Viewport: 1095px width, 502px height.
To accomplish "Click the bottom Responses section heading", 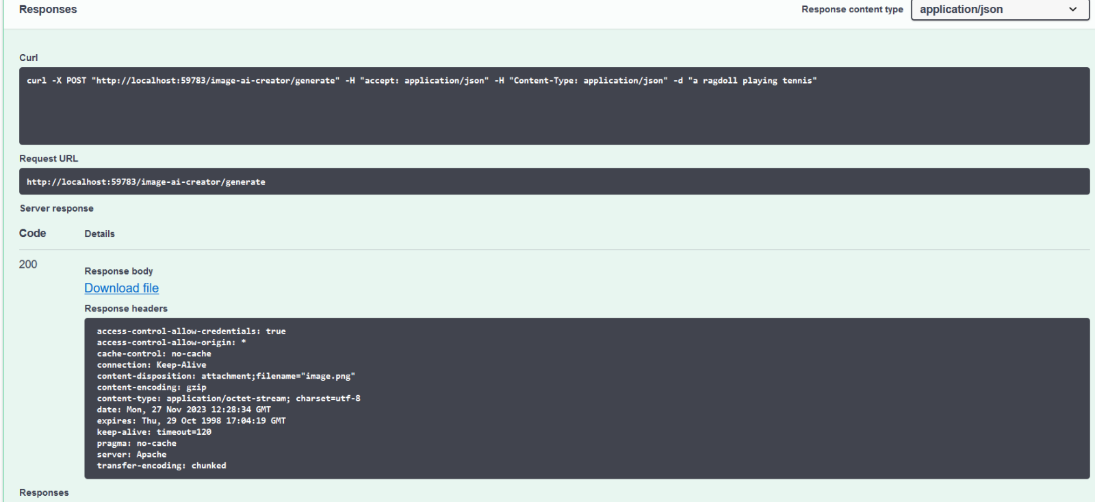I will point(44,492).
